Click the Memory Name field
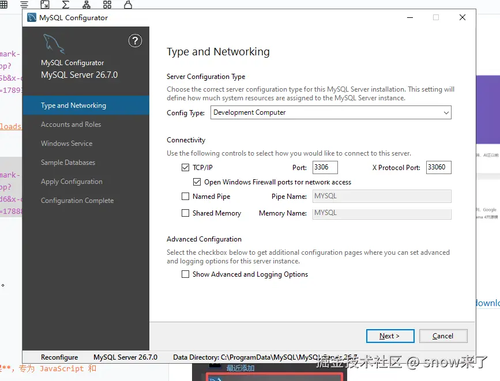Image resolution: width=500 pixels, height=381 pixels. 382,213
